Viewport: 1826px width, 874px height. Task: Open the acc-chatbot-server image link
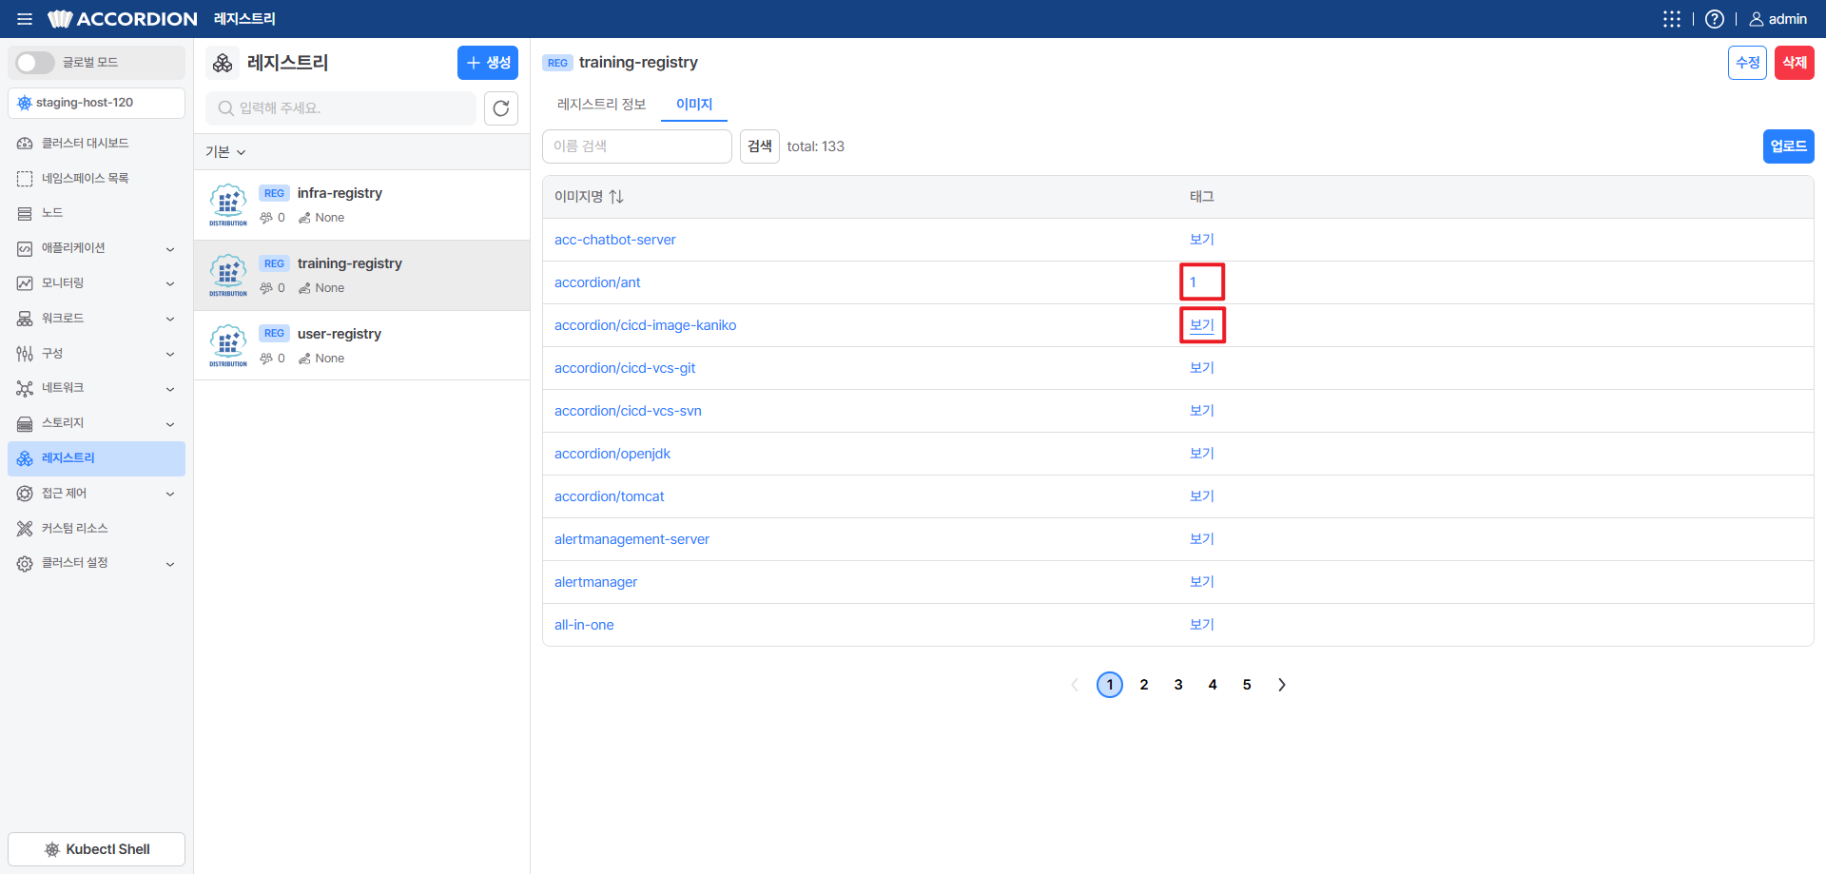coord(614,240)
